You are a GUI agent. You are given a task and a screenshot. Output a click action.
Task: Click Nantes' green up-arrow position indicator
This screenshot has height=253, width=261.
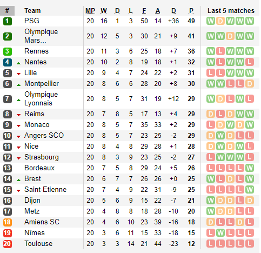tap(18, 63)
